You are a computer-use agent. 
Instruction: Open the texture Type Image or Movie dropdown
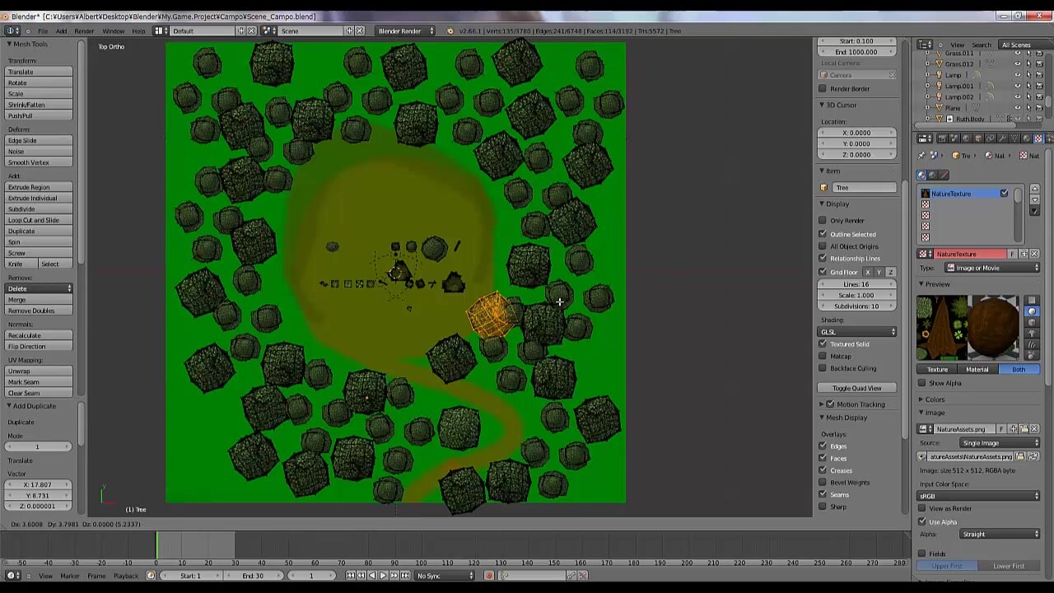click(991, 268)
